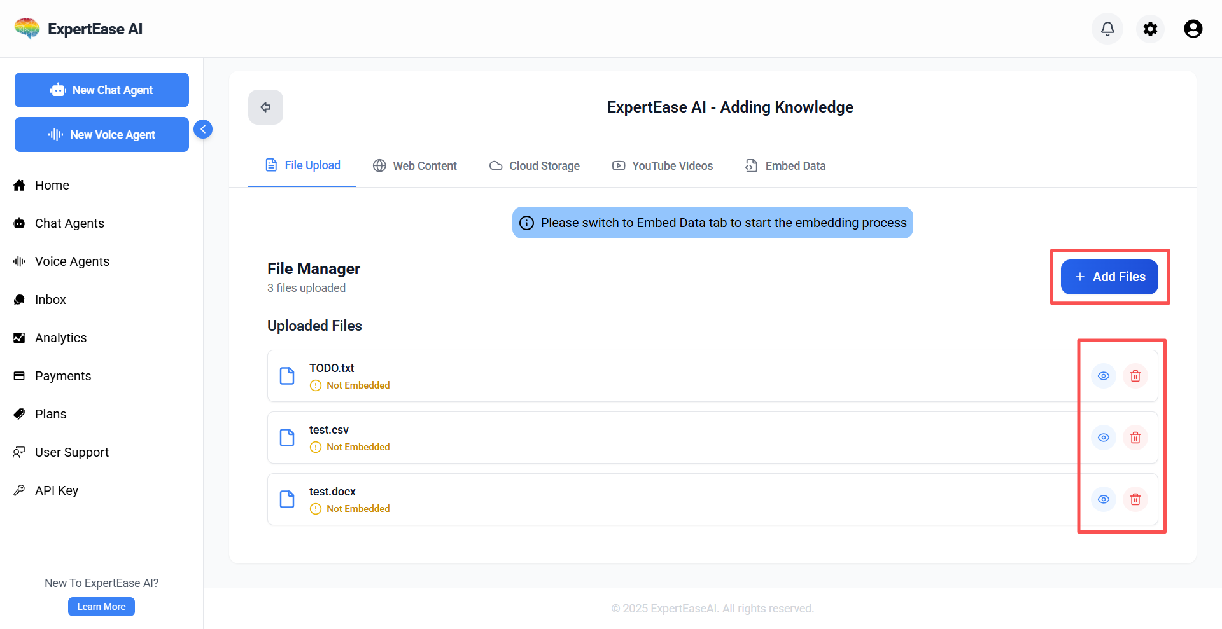Image resolution: width=1222 pixels, height=629 pixels.
Task: Switch to the Embed Data tab
Action: [785, 166]
